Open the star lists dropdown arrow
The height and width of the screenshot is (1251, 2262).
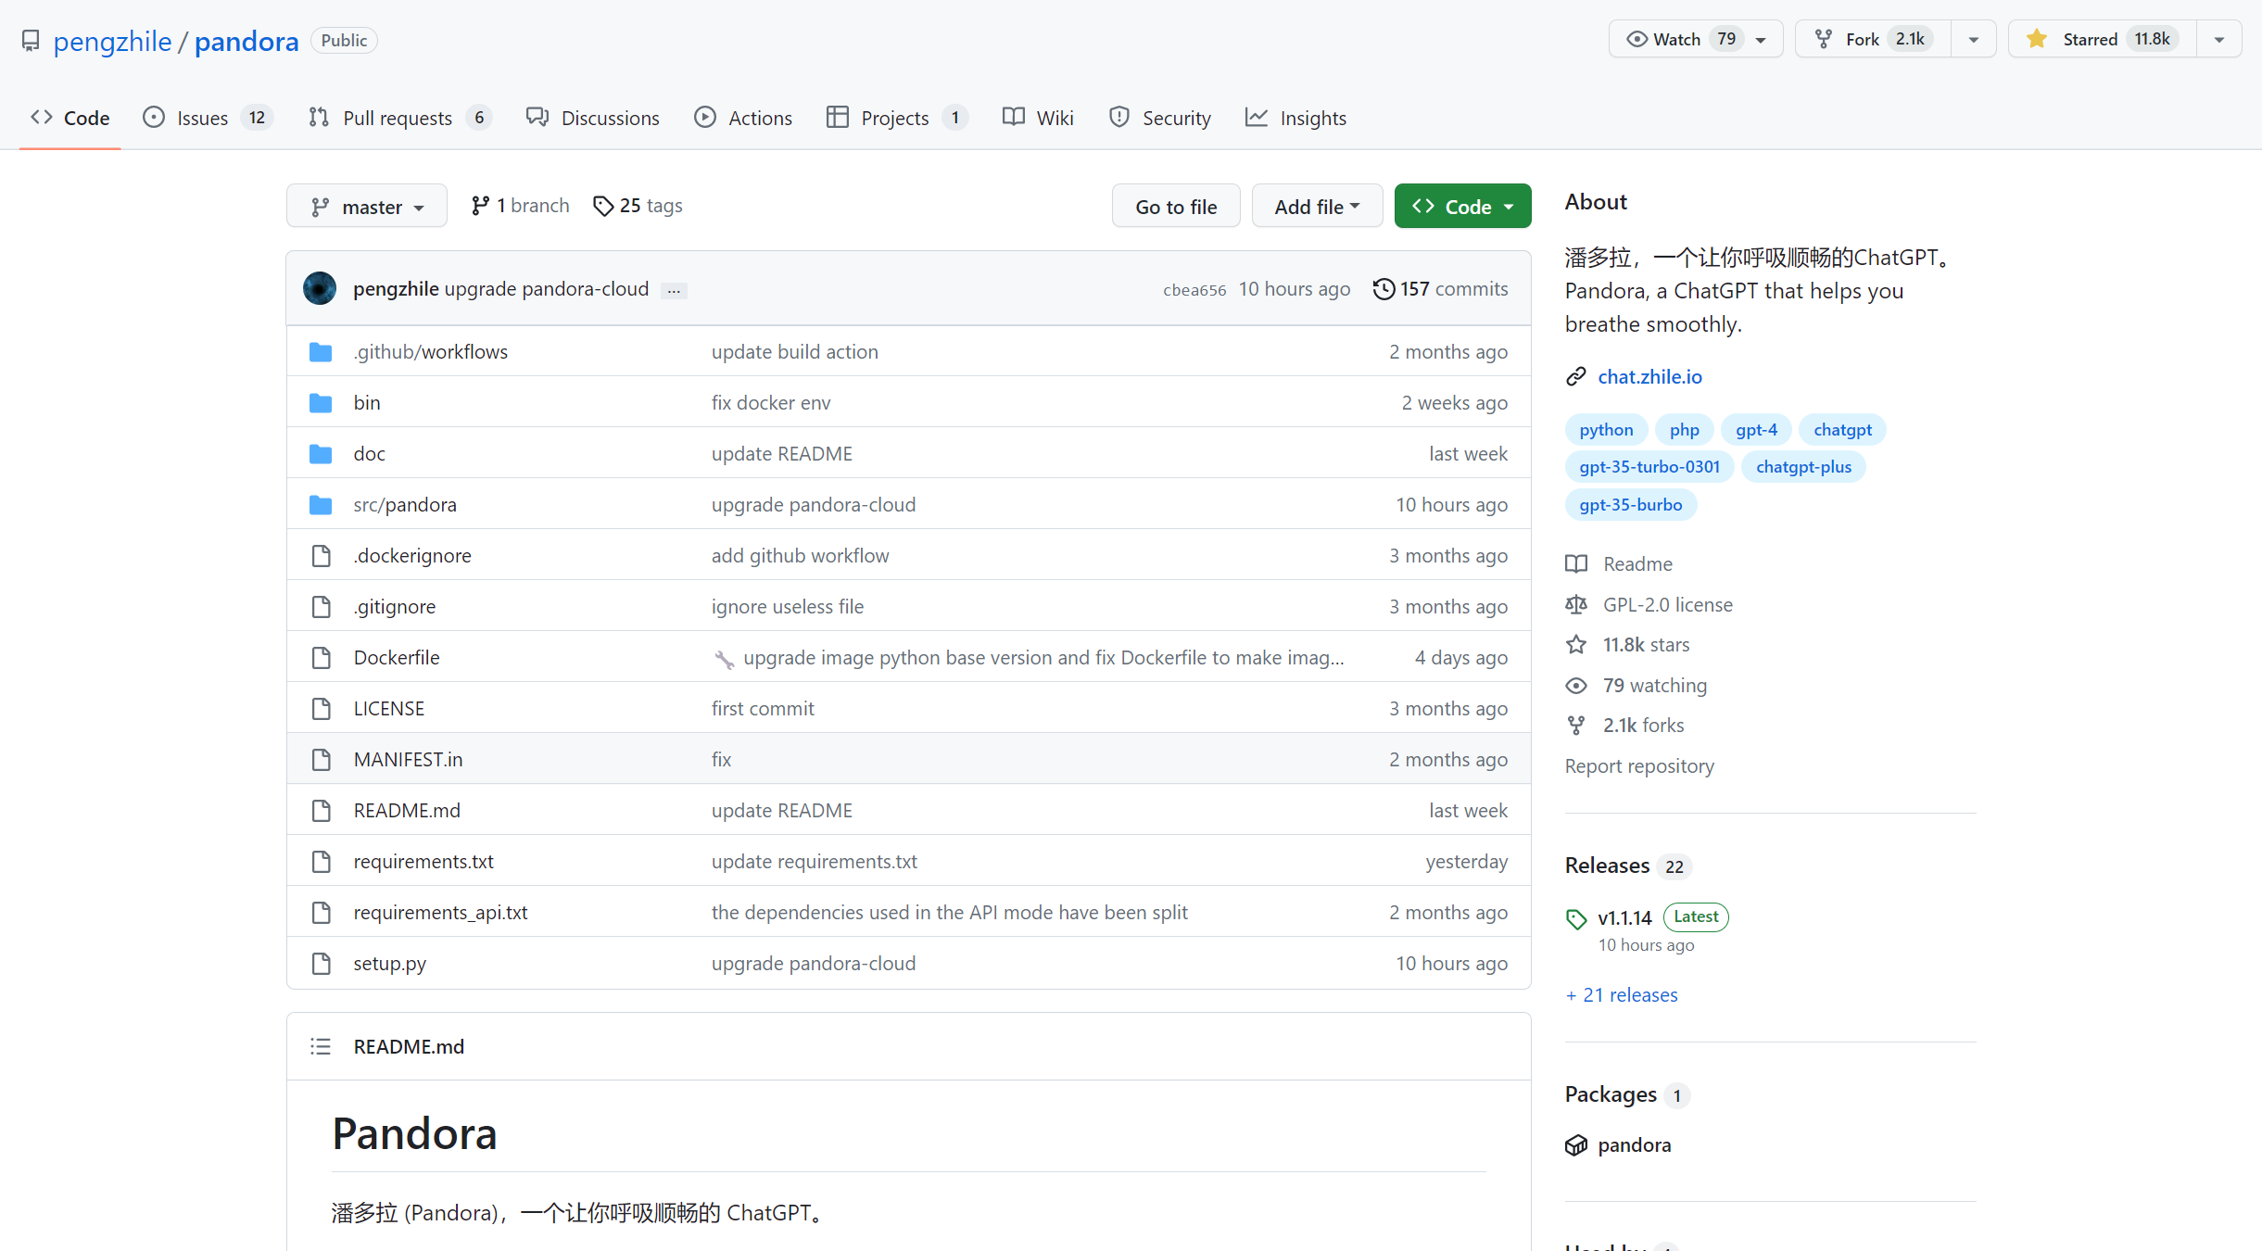pos(2219,39)
